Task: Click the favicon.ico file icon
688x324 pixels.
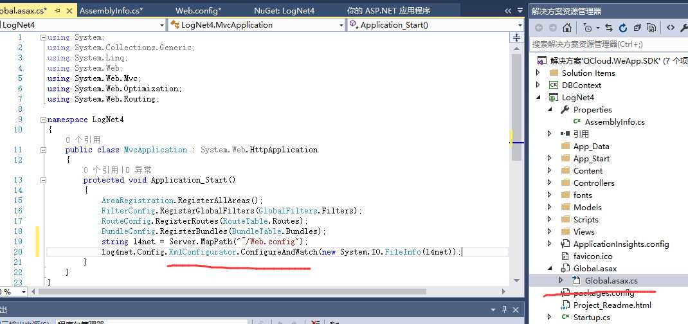Action: 565,256
